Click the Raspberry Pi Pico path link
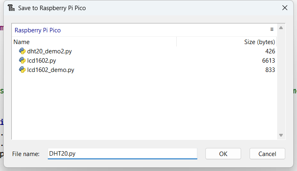 pyautogui.click(x=38, y=30)
